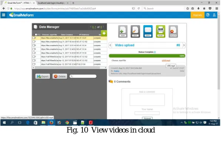This screenshot has height=141, width=222.
Task: Click the EmailMeForm logo
Action: (x=21, y=15)
